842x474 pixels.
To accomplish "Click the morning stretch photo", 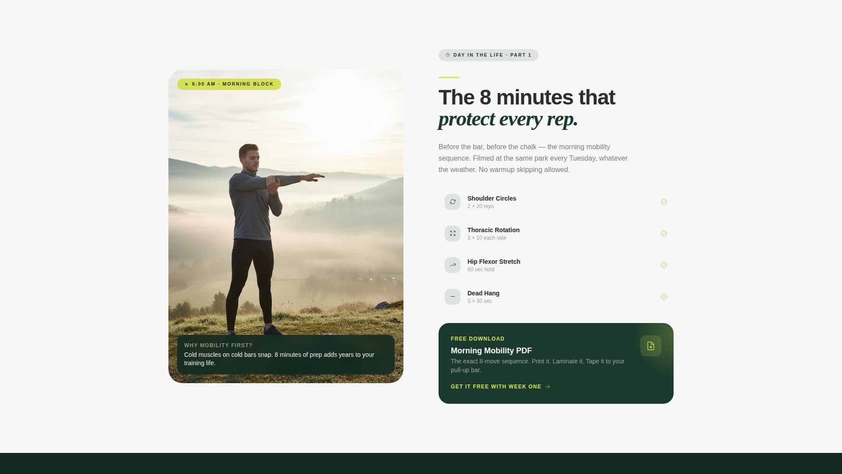I will tap(285, 197).
